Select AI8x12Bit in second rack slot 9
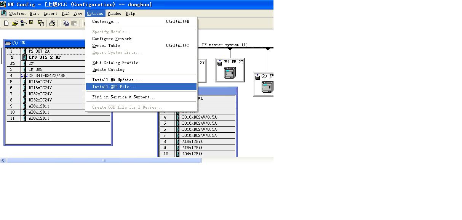Image resolution: width=462 pixels, height=220 pixels. (x=198, y=148)
